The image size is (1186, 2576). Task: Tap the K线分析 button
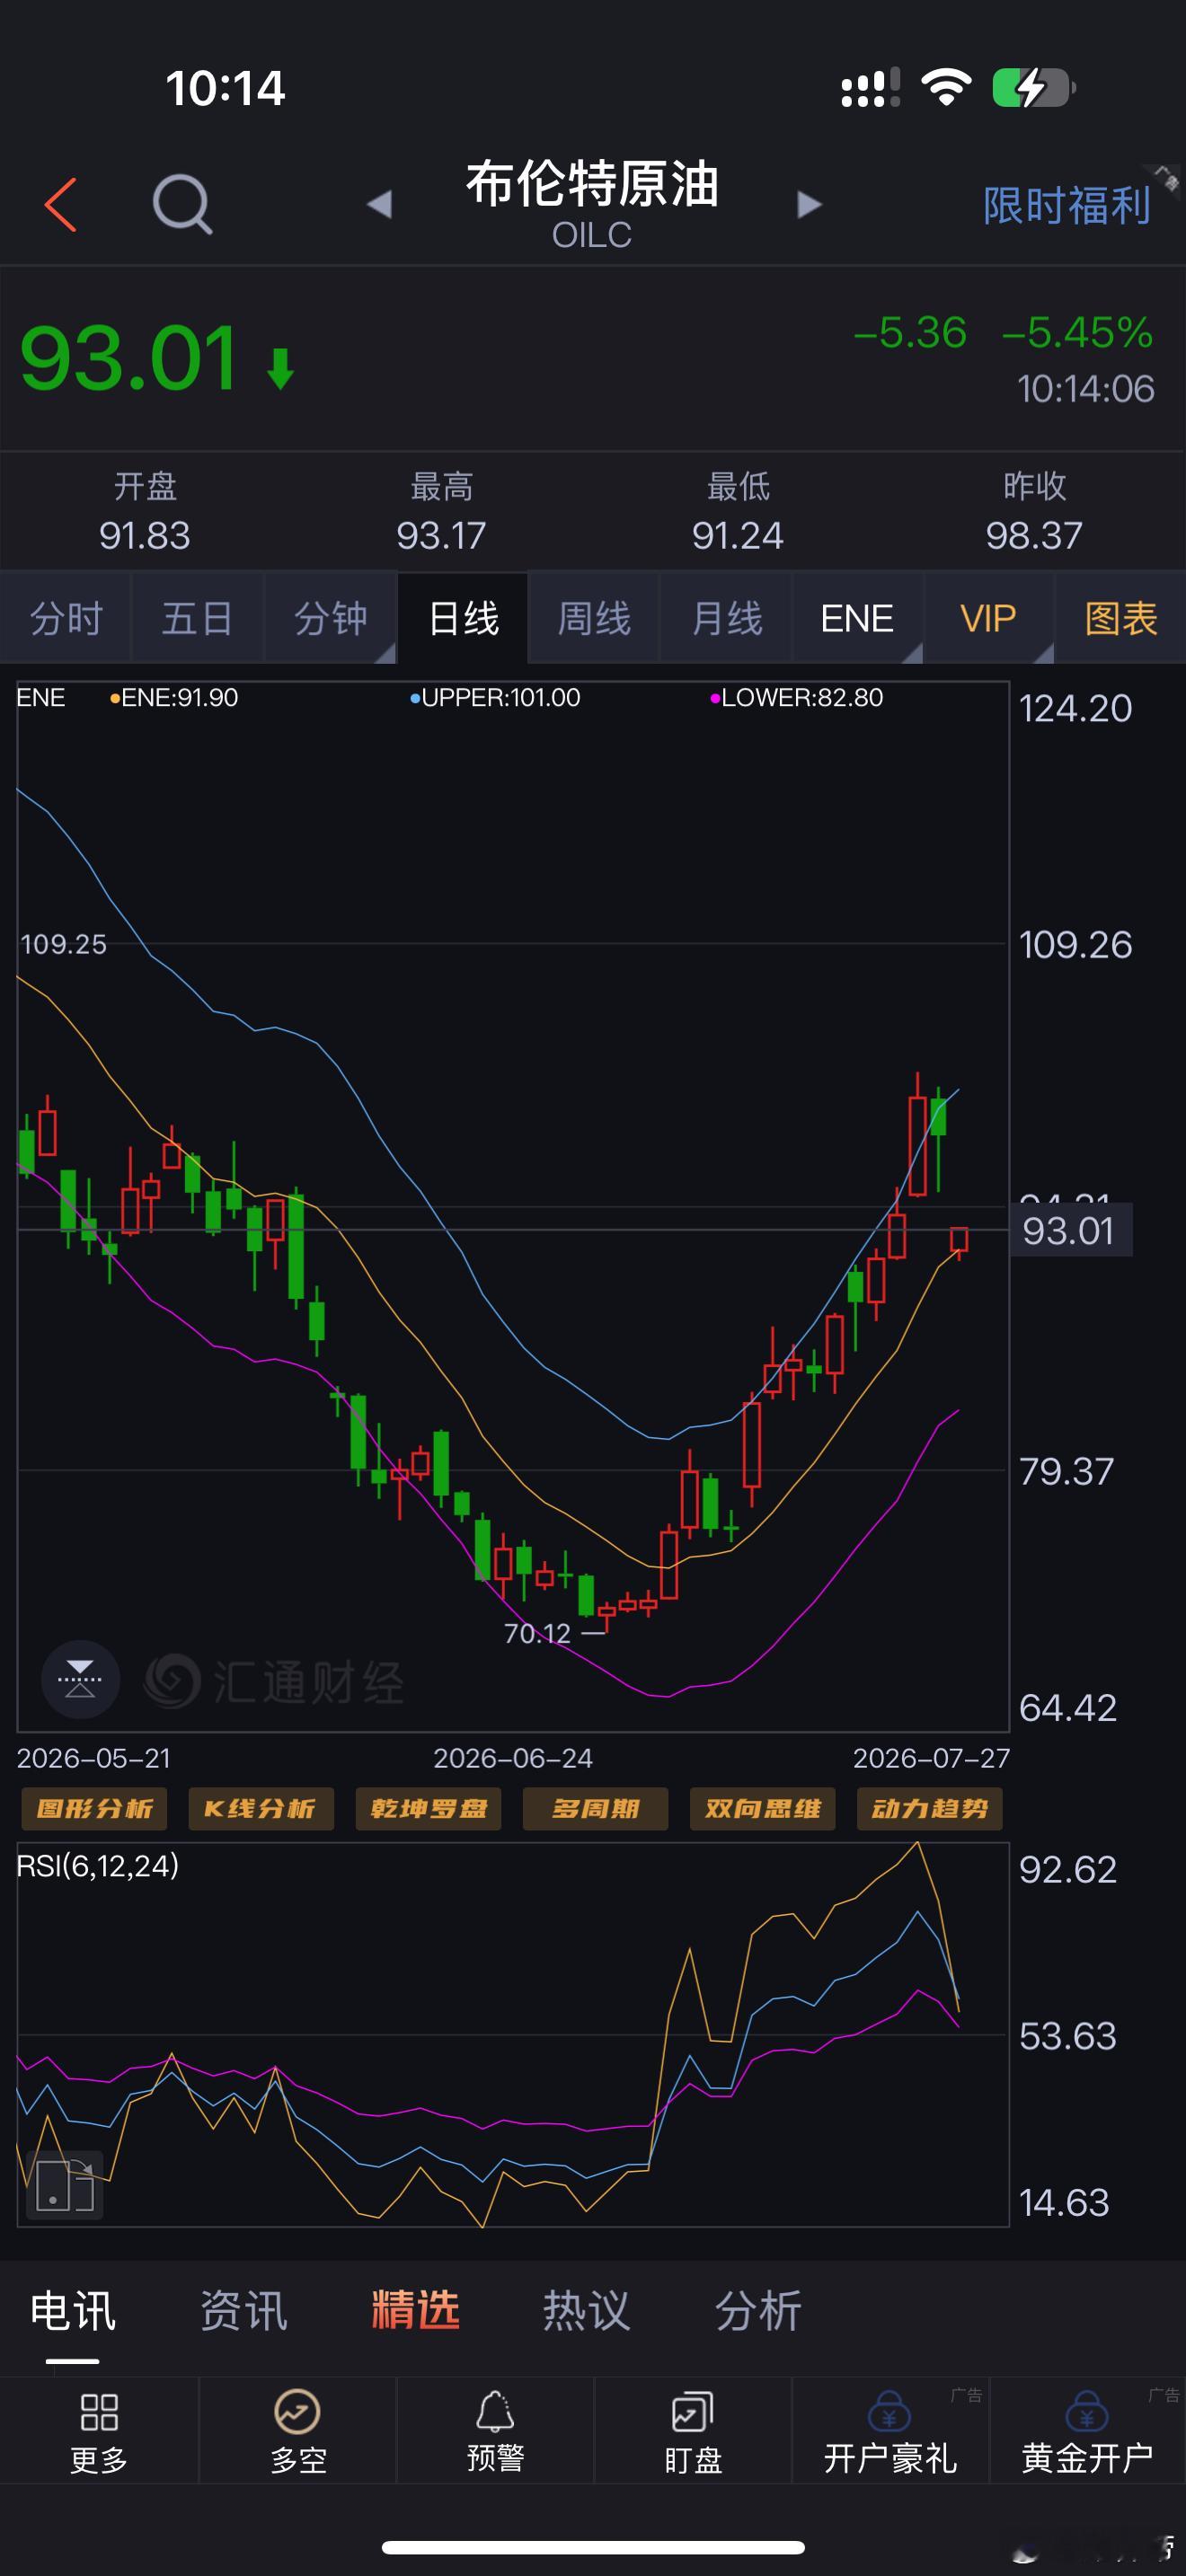261,1808
